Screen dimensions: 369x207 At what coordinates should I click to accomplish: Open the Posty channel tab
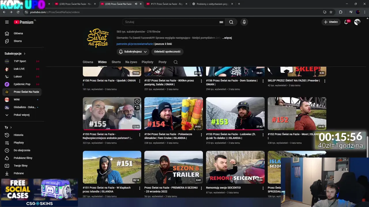[x=162, y=62]
